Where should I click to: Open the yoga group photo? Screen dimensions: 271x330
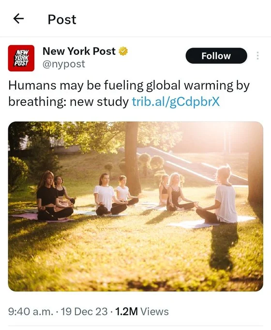[x=135, y=206]
